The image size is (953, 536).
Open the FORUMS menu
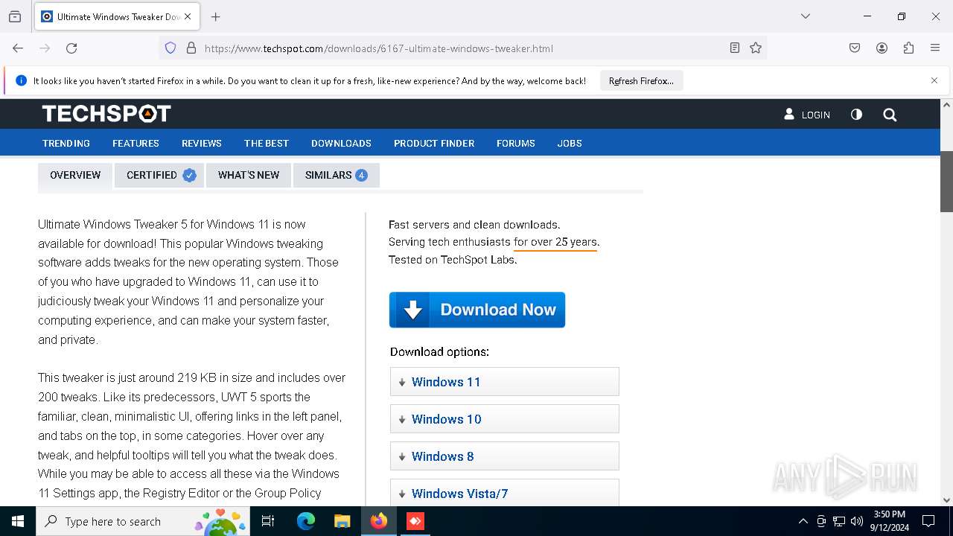(516, 143)
